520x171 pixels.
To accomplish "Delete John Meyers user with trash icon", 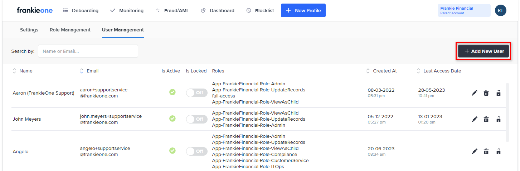I will click(x=486, y=119).
